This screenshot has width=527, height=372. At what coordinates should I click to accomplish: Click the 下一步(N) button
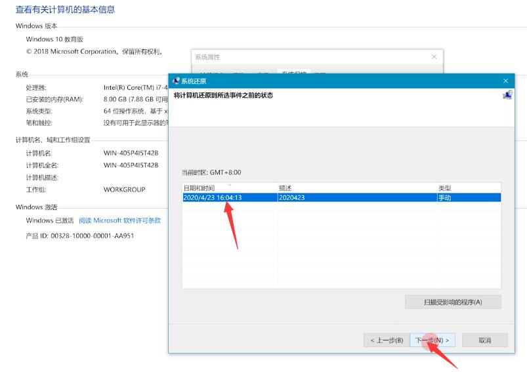point(432,340)
